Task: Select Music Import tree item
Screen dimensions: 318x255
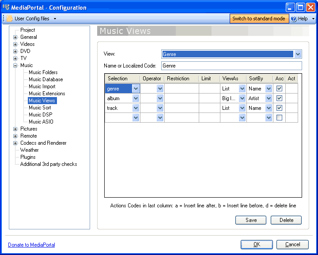Action: pyautogui.click(x=42, y=86)
